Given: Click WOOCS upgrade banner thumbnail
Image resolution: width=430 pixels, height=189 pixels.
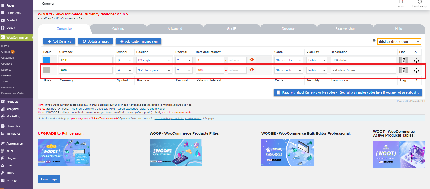Looking at the screenshot, I should 64,152.
